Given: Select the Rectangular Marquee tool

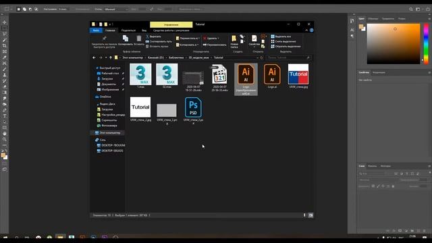Looking at the screenshot, I should [5, 28].
